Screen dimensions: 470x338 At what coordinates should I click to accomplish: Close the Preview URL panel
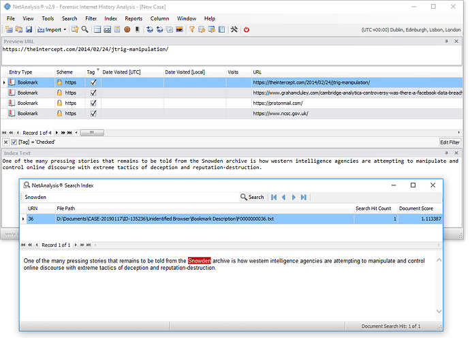pos(456,42)
